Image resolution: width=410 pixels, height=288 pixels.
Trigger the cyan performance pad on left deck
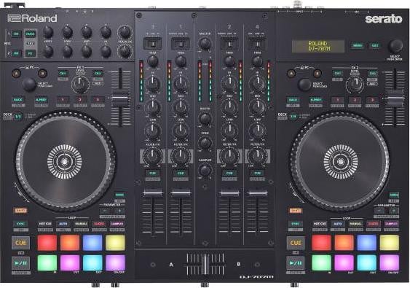pos(92,262)
